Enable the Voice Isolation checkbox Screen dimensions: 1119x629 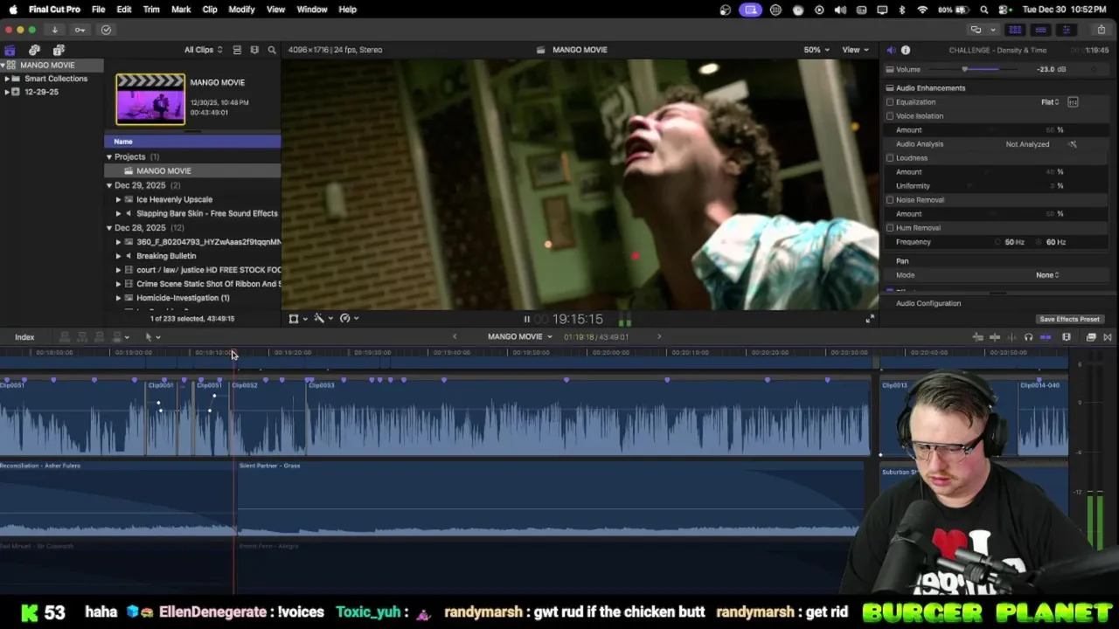coord(890,116)
